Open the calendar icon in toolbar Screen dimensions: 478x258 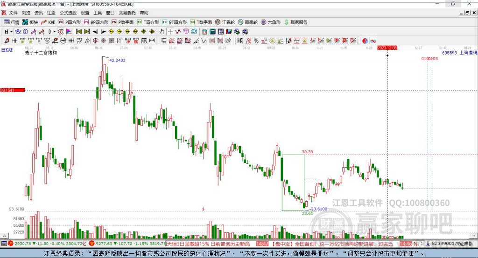pyautogui.click(x=204, y=32)
